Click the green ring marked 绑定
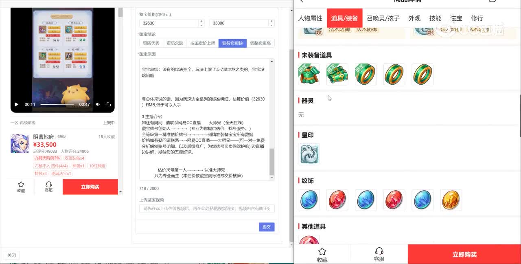 [x=366, y=74]
